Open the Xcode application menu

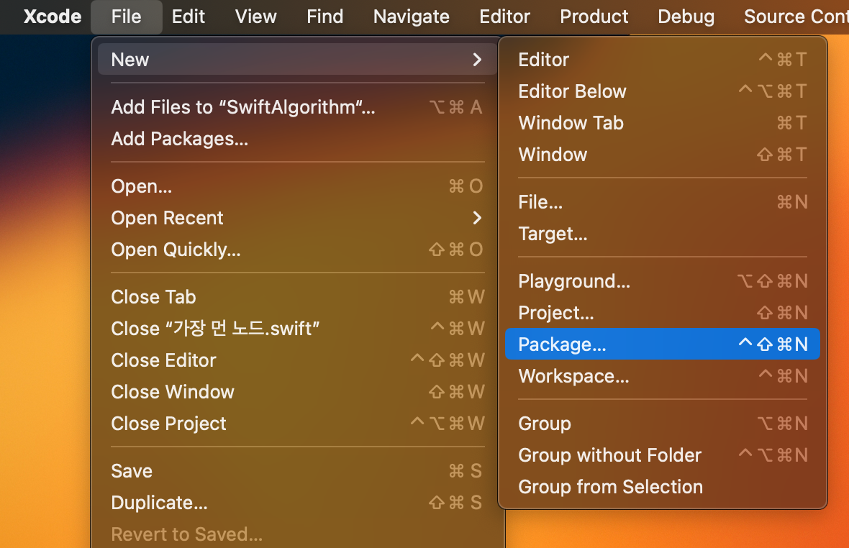tap(53, 17)
